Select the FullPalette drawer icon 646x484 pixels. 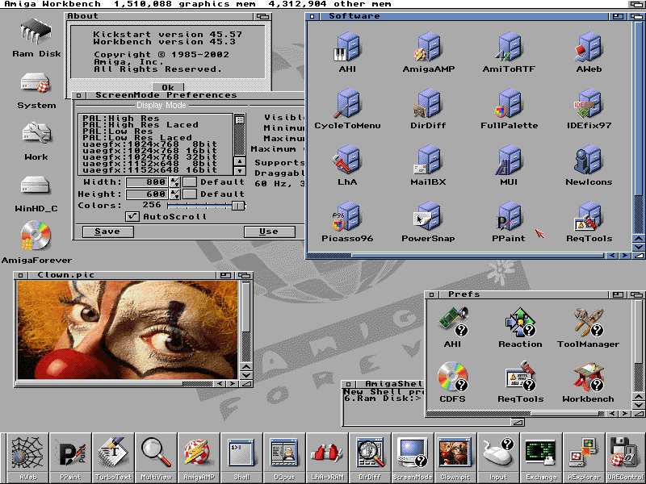click(509, 103)
